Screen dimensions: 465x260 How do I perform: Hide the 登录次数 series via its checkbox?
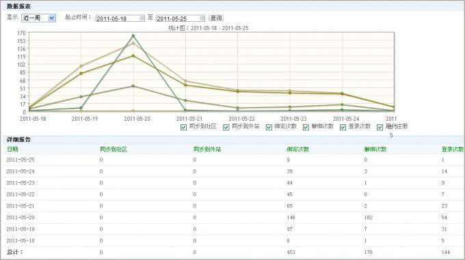[x=343, y=127]
